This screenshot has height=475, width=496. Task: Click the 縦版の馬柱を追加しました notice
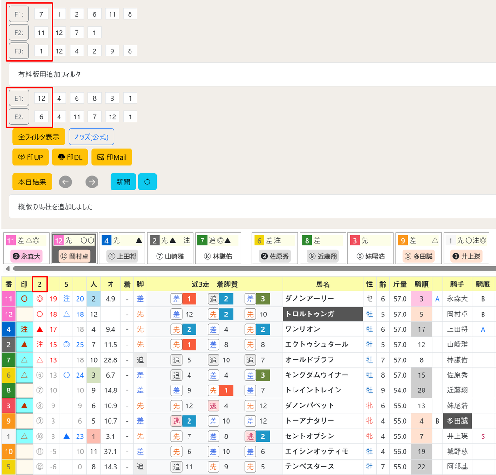click(253, 206)
